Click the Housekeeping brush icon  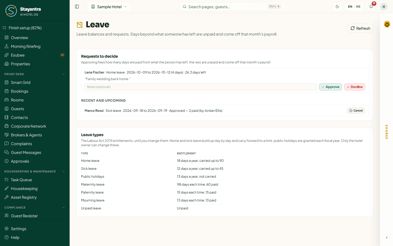click(x=7, y=189)
